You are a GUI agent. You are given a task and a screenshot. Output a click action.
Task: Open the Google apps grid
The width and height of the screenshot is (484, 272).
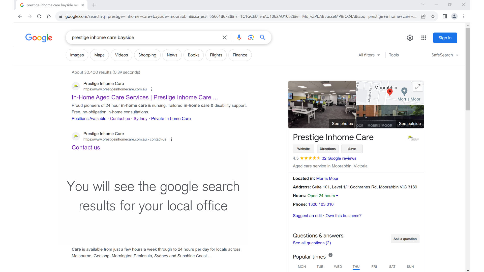pyautogui.click(x=424, y=38)
